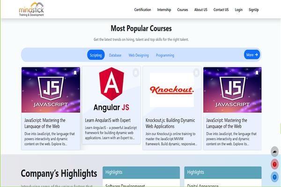Go to the Courses page

[x=183, y=10]
